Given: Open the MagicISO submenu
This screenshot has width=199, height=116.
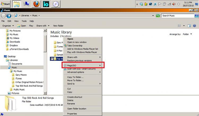Looking at the screenshot, I should click(x=83, y=66).
